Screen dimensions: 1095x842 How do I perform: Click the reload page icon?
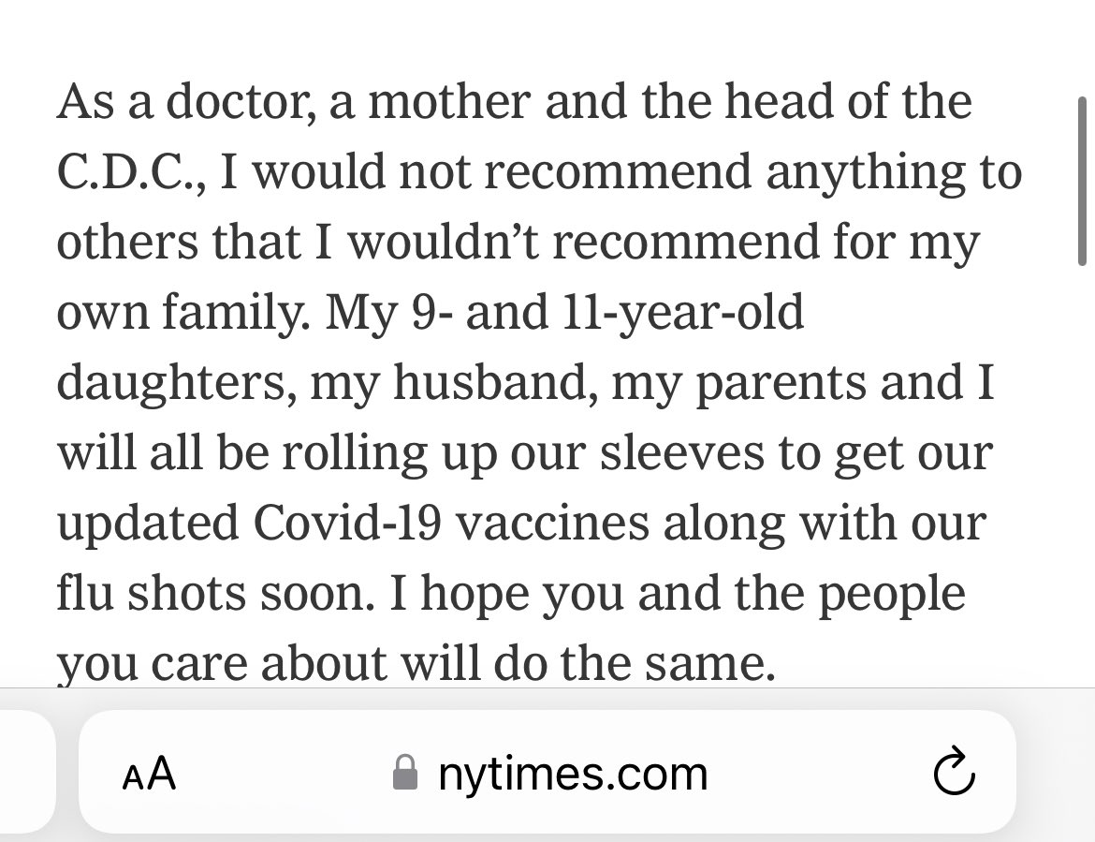(x=954, y=774)
